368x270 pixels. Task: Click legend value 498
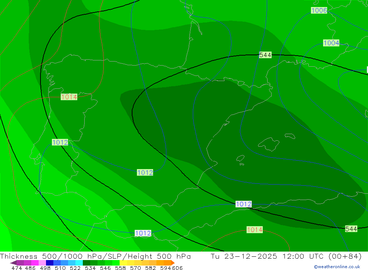click(x=45, y=268)
